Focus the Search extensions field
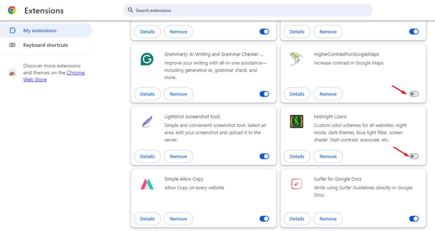The image size is (435, 231). [x=248, y=10]
